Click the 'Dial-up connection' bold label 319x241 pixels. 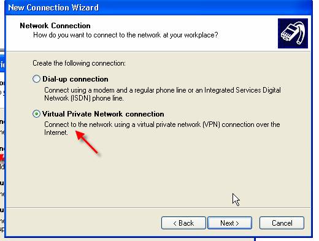75,79
